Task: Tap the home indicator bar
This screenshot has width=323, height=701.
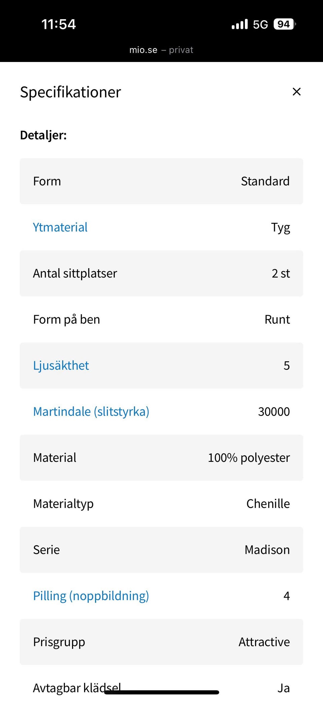Action: 161,693
